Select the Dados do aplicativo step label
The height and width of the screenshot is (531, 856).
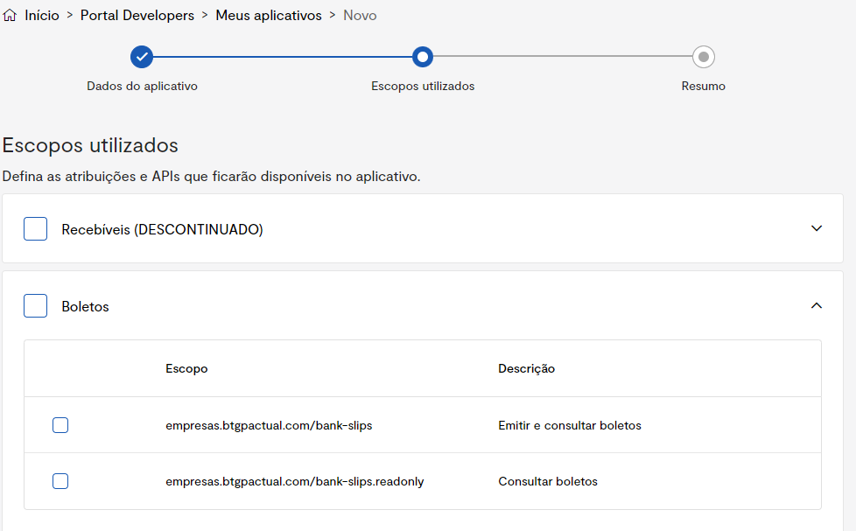[x=142, y=87]
